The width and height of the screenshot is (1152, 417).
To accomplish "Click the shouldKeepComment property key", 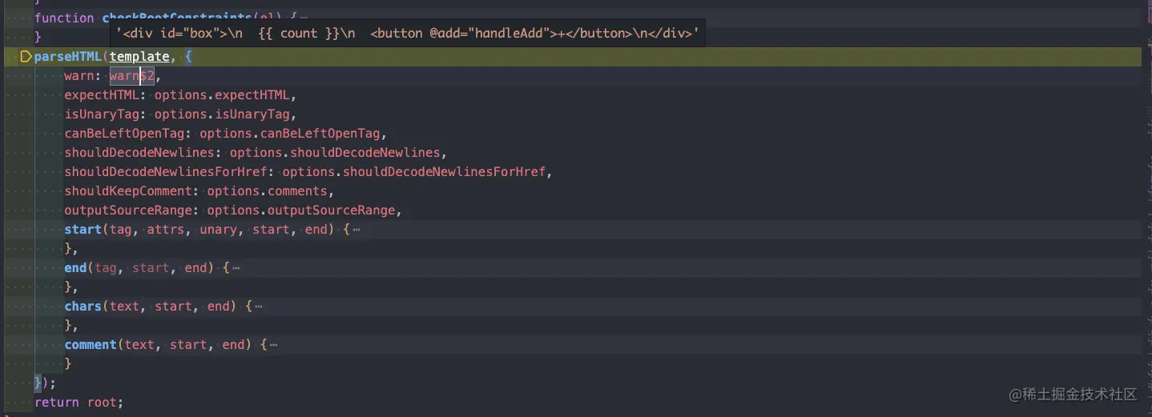I will pyautogui.click(x=128, y=191).
